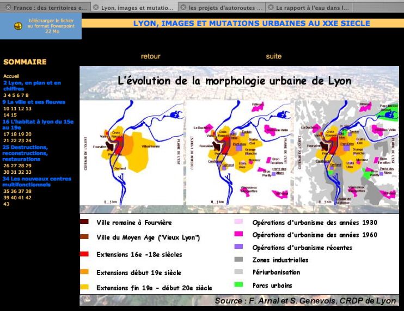404x311 pixels.
Task: Open 'Accueil' in the sommaire
Action: pyautogui.click(x=11, y=76)
